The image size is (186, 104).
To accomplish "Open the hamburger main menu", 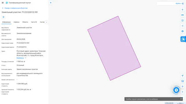I will (3, 3).
